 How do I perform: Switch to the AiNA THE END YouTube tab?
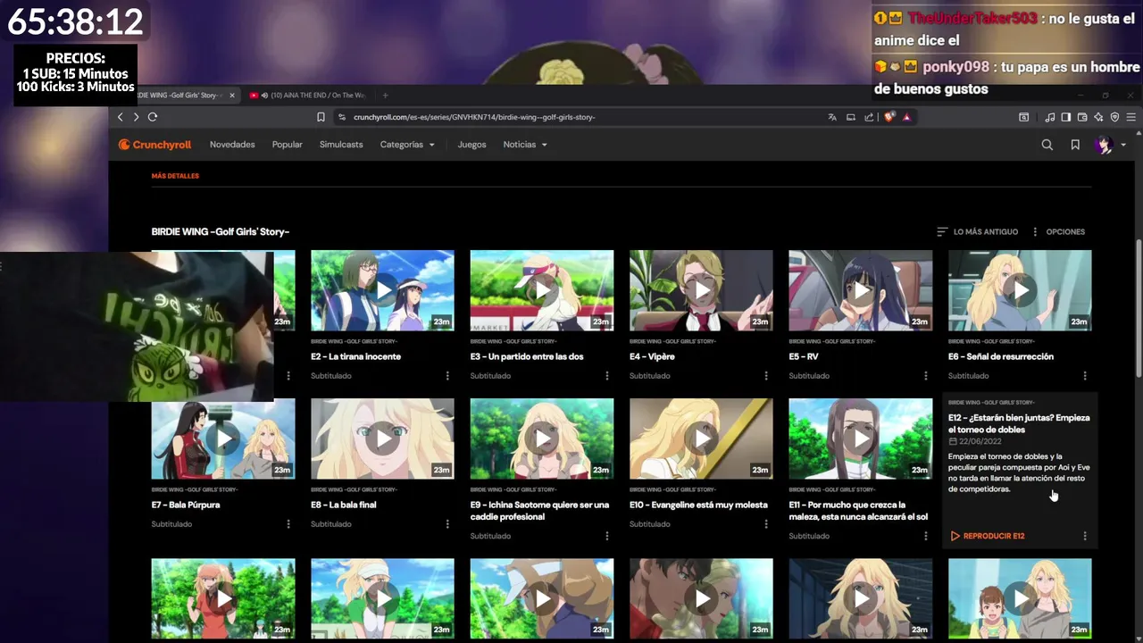click(x=307, y=96)
